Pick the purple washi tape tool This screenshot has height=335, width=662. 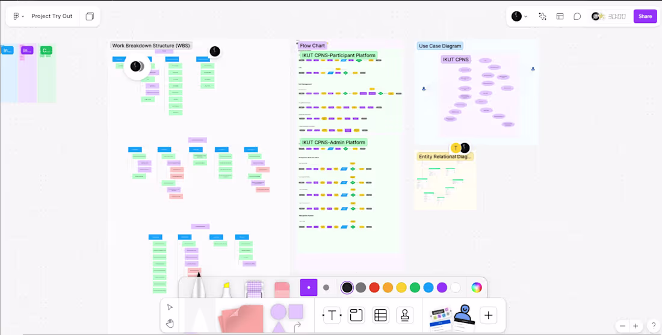pyautogui.click(x=254, y=289)
